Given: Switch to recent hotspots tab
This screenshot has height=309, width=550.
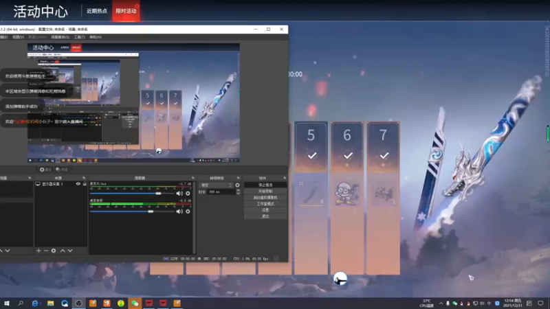Looking at the screenshot, I should click(x=97, y=11).
